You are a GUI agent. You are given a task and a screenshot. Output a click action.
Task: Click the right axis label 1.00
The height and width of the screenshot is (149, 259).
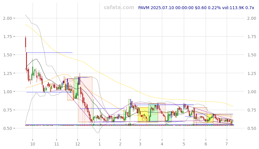252,91
